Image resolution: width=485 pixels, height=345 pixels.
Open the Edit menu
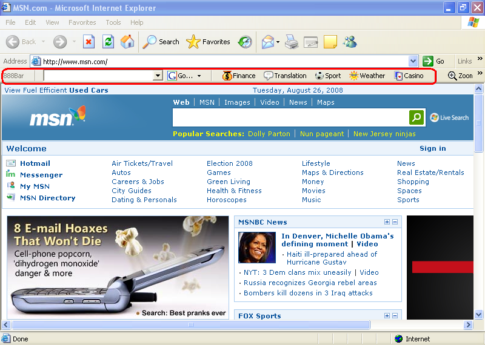coord(30,22)
